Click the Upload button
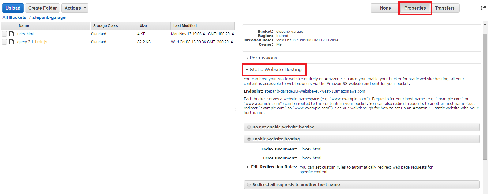The height and width of the screenshot is (194, 489). click(13, 8)
